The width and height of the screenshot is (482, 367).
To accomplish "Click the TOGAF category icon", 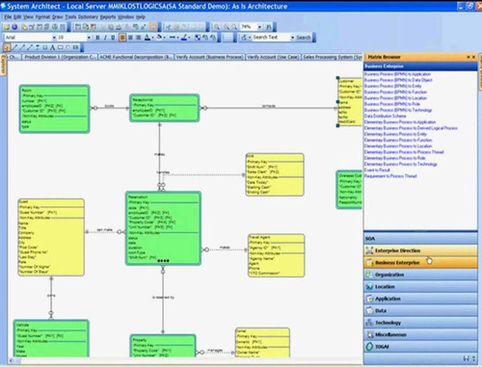I will (369, 347).
